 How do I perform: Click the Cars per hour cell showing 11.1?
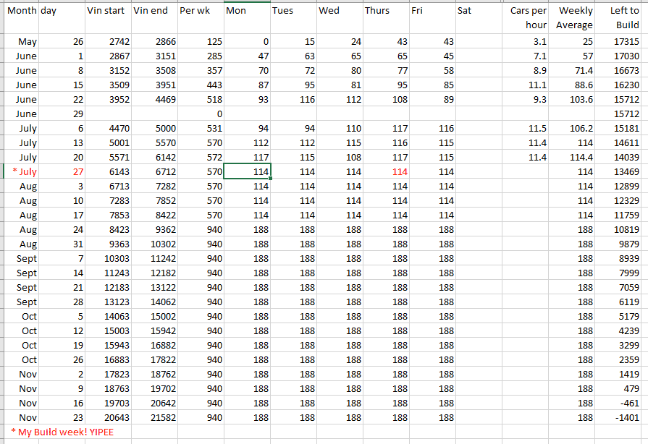(526, 85)
